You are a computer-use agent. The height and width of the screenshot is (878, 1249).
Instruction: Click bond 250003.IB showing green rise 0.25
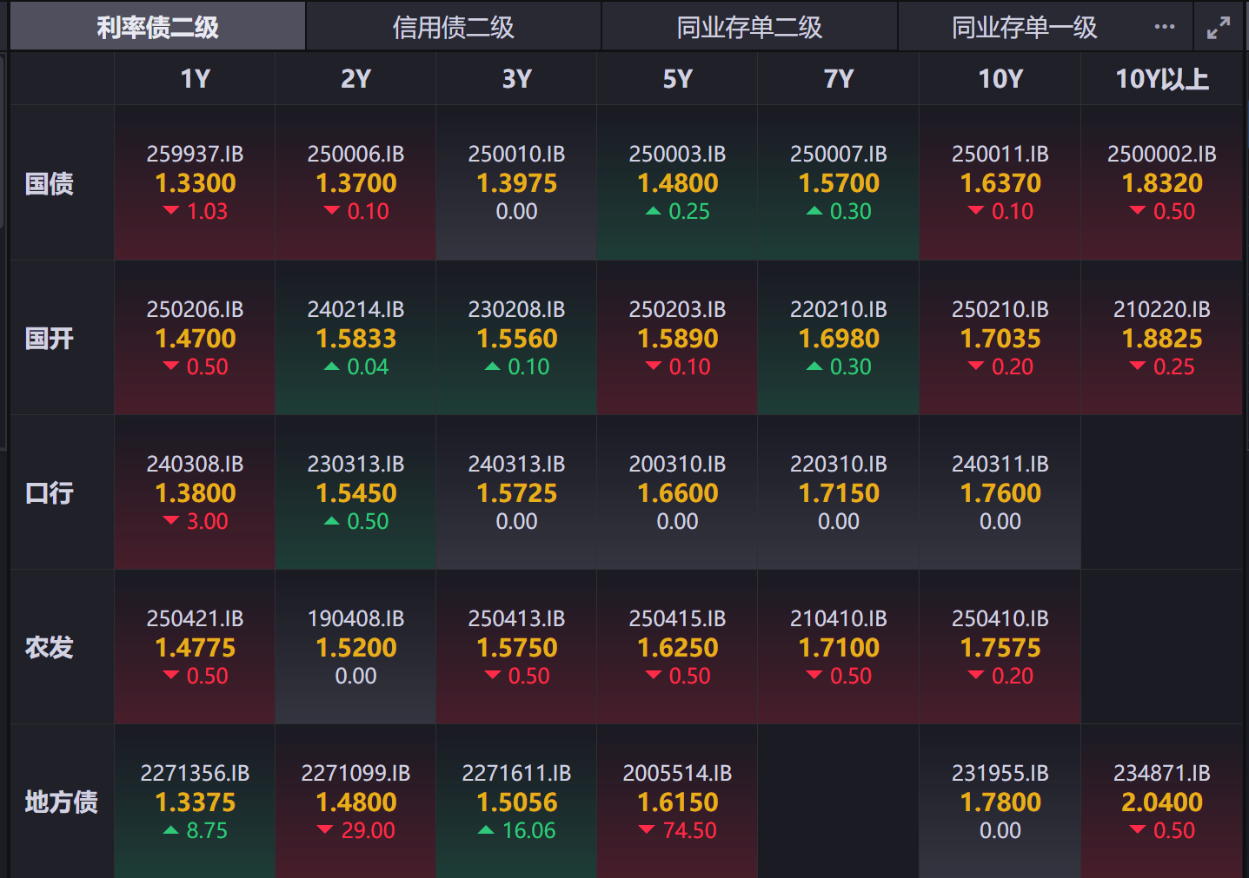pos(677,182)
